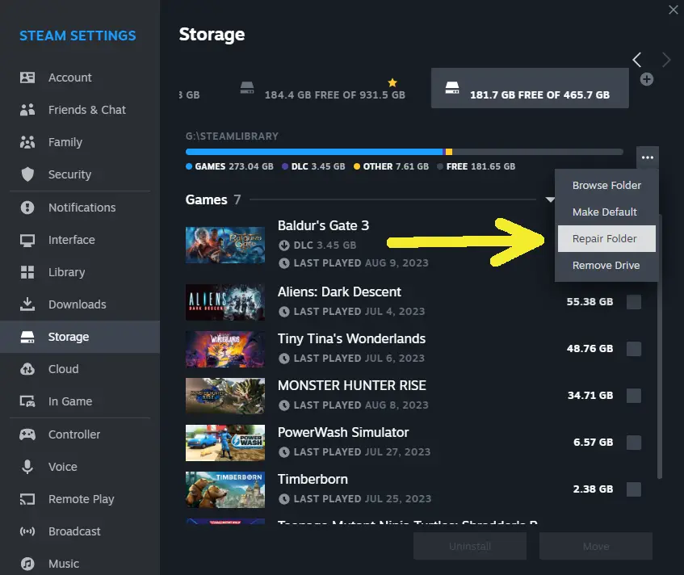Image resolution: width=684 pixels, height=575 pixels.
Task: Select Browse Folder in the drive menu
Action: tap(606, 186)
